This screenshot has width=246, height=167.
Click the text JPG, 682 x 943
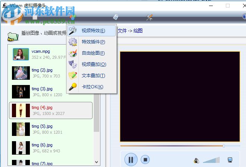[46, 151]
